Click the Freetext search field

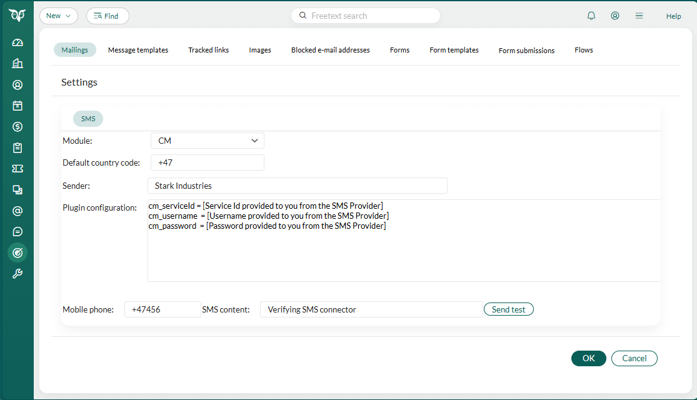366,16
